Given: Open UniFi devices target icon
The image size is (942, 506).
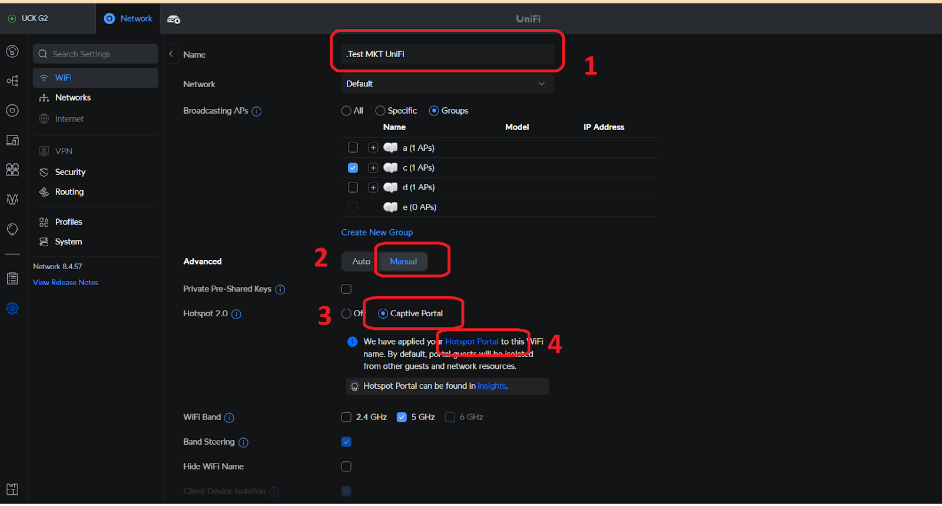Looking at the screenshot, I should coord(12,111).
